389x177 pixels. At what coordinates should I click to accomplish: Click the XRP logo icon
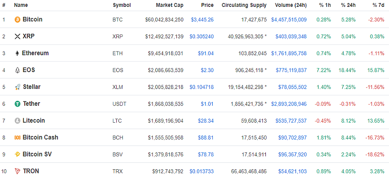(17, 36)
